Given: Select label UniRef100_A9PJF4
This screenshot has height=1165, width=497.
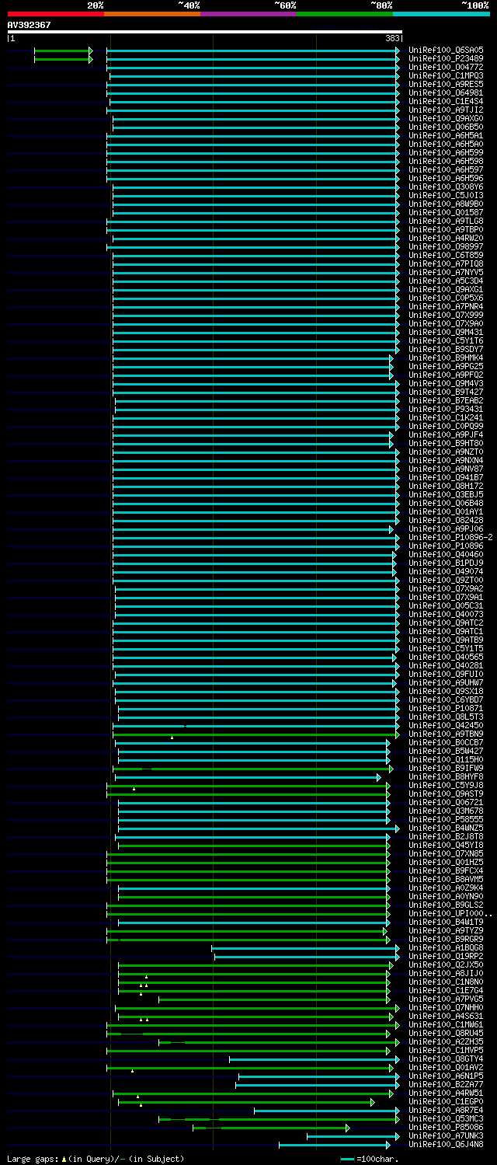Looking at the screenshot, I should tap(446, 435).
